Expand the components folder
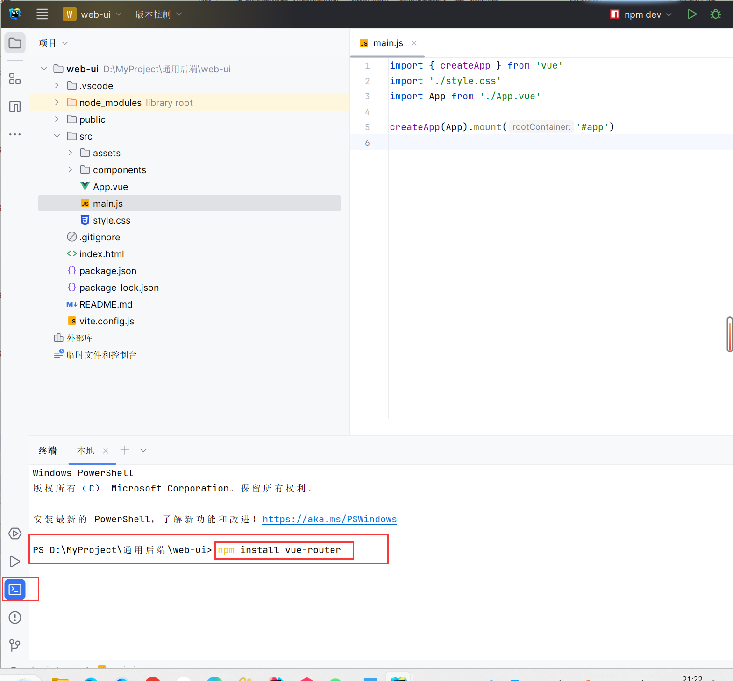 [x=70, y=170]
